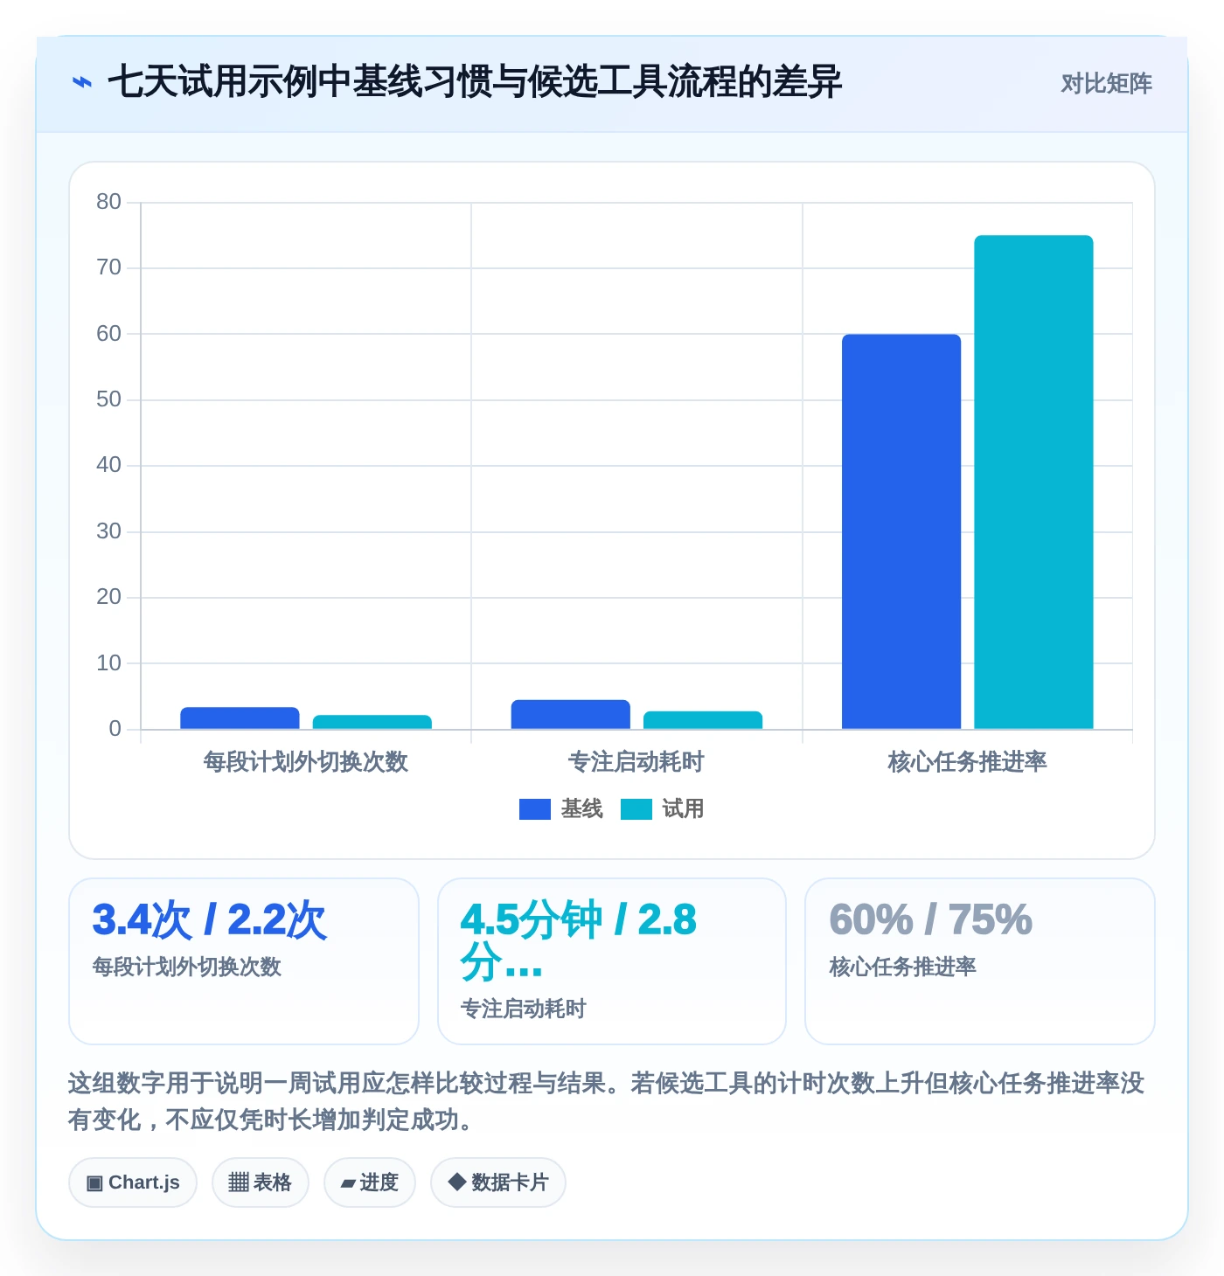Select the Chart.js tag chip

coord(133,1182)
